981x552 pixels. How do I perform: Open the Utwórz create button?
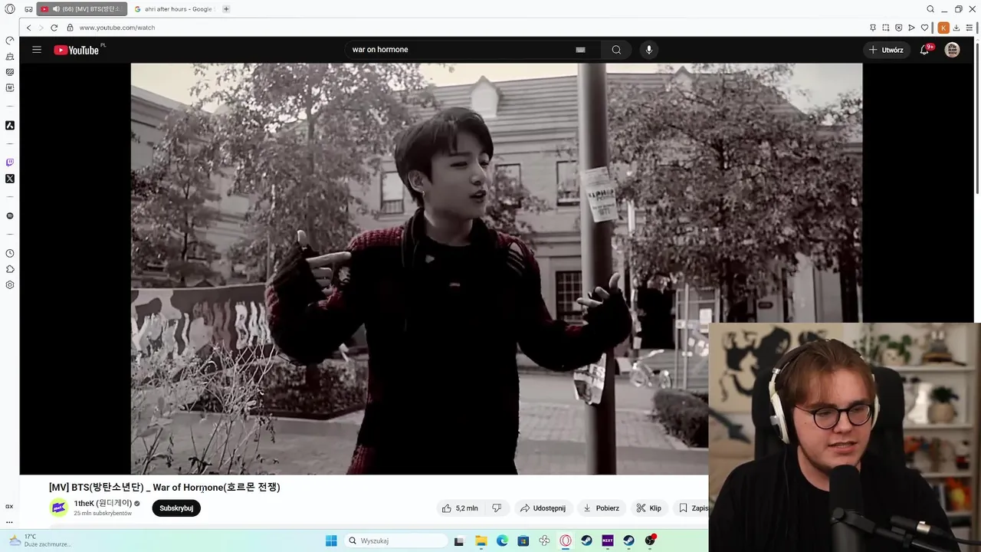tap(886, 50)
